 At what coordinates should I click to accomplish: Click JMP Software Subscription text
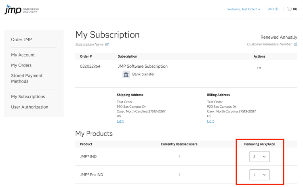pyautogui.click(x=143, y=66)
